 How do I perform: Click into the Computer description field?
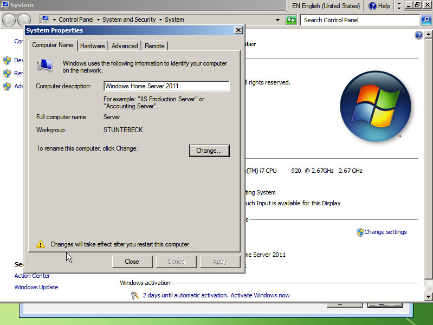166,86
